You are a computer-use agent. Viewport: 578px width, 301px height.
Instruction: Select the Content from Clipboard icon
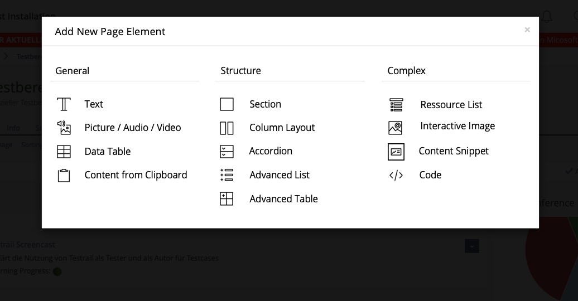coord(64,176)
